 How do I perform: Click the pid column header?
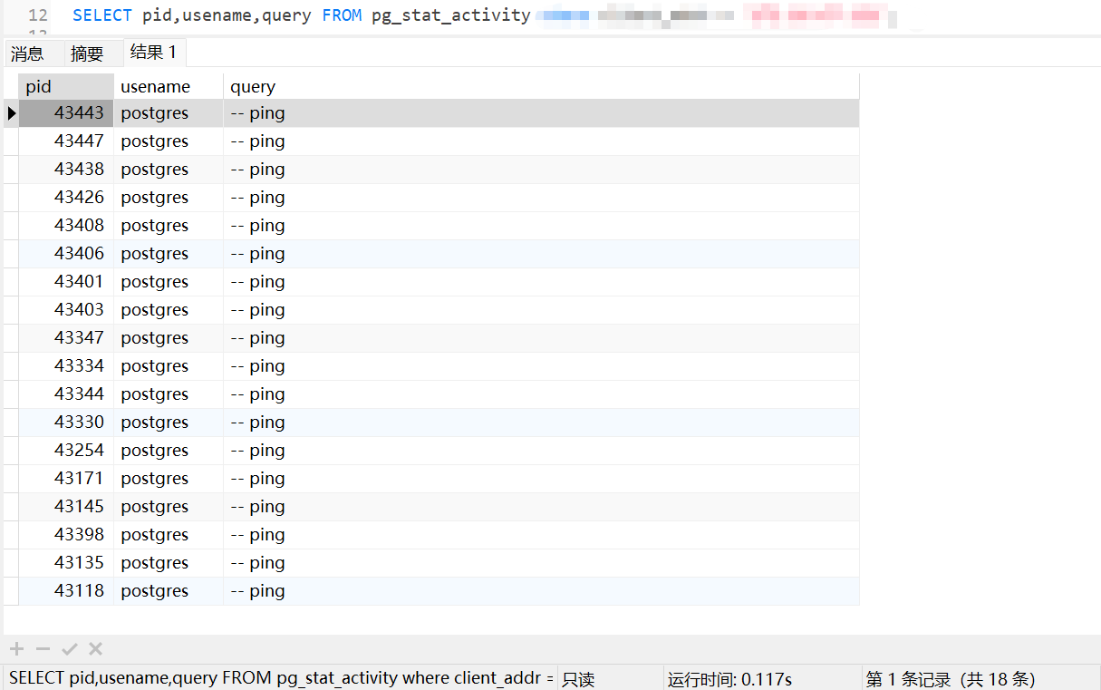pyautogui.click(x=65, y=86)
